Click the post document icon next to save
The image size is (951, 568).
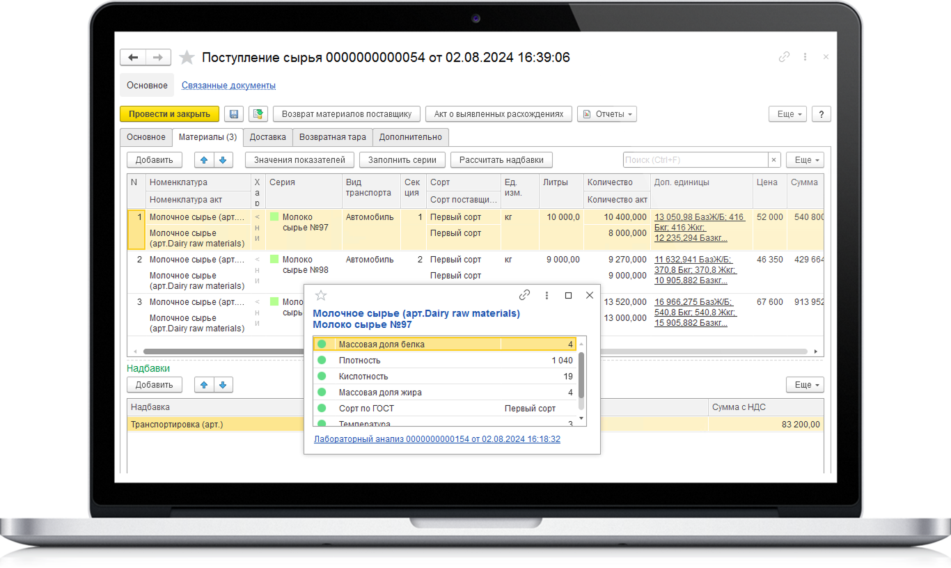258,114
